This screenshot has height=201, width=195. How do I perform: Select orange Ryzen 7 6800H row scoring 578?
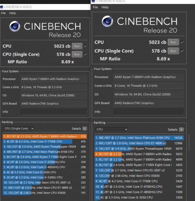tap(45, 136)
